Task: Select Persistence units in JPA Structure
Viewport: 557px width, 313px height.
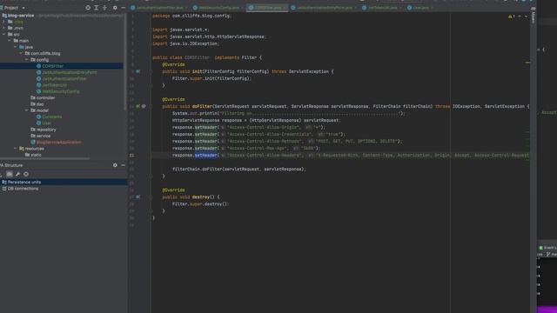Action: 24,182
